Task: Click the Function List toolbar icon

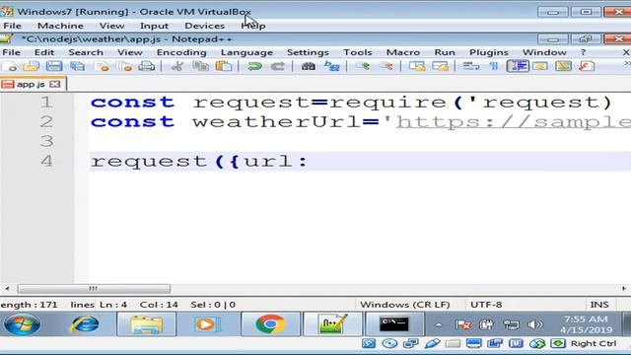Action: (587, 66)
